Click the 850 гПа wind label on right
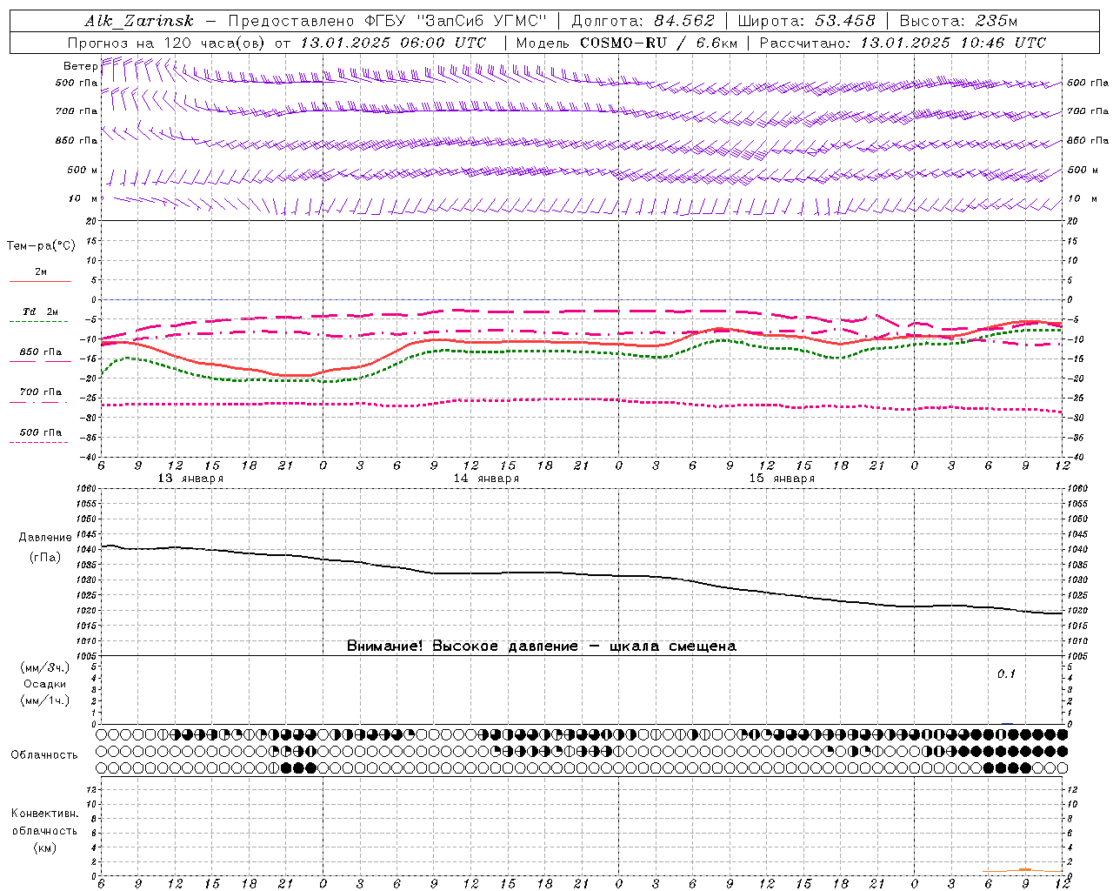1113x891 pixels. coord(1088,140)
